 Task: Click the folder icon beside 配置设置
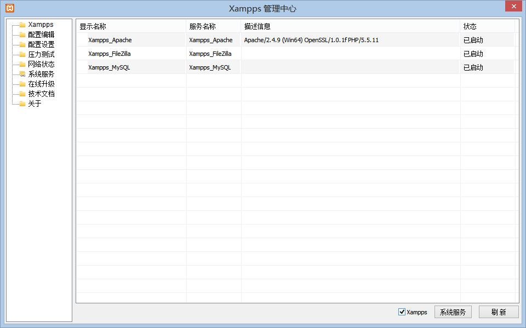tap(22, 44)
